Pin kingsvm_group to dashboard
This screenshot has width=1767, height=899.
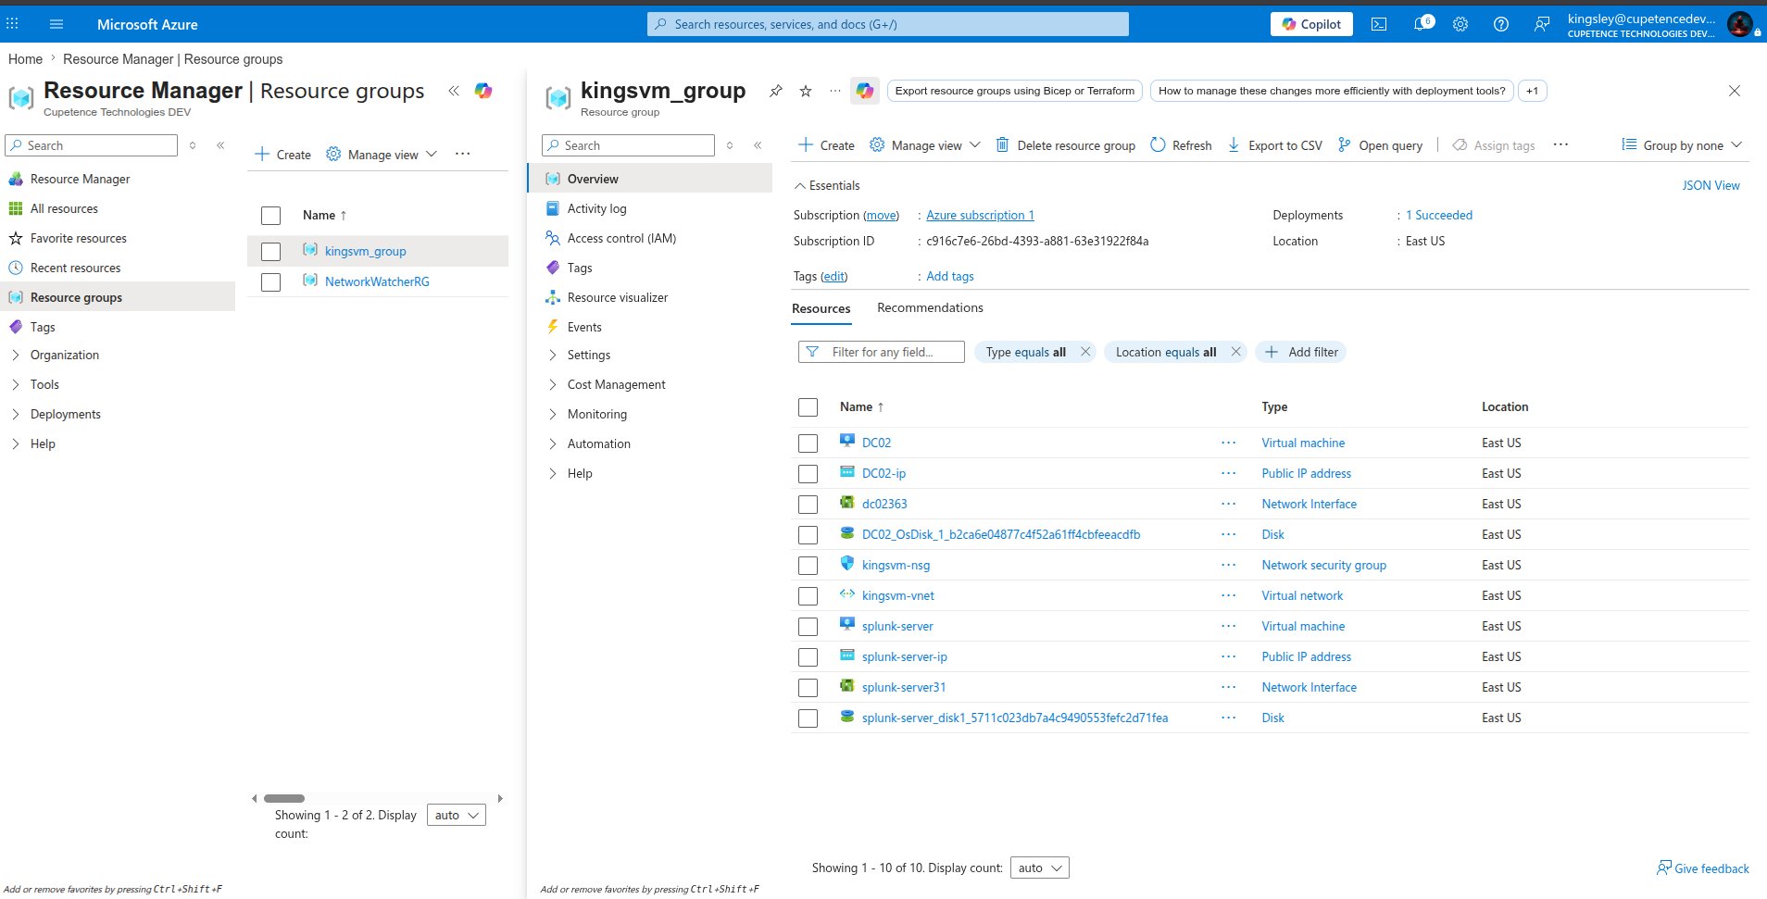776,91
